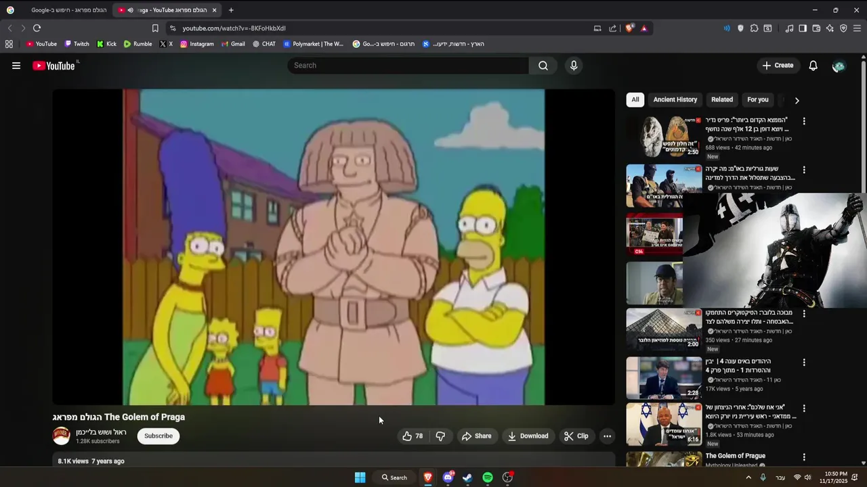Open browser extensions puzzle icon

[x=754, y=28]
